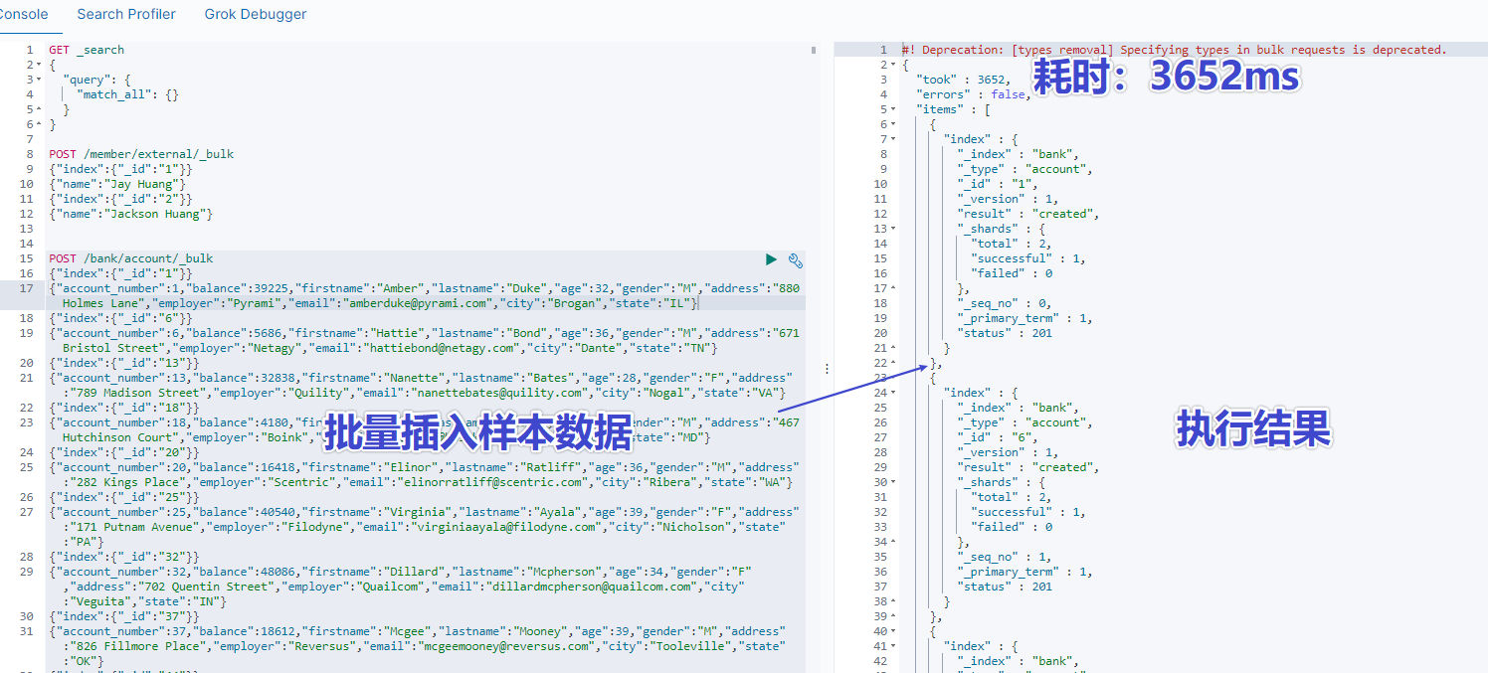1488x673 pixels.
Task: Click the deprecation warning line in response
Action: pyautogui.click(x=1174, y=50)
